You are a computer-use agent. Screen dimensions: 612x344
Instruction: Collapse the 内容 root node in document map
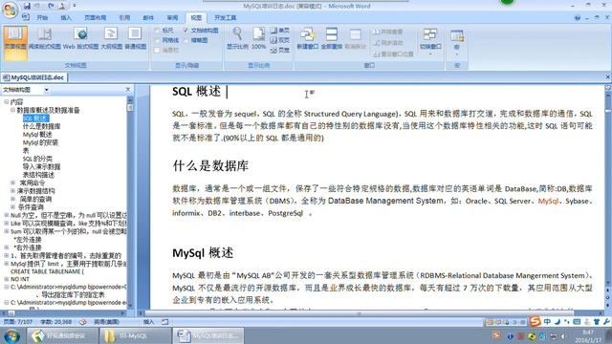[7, 102]
